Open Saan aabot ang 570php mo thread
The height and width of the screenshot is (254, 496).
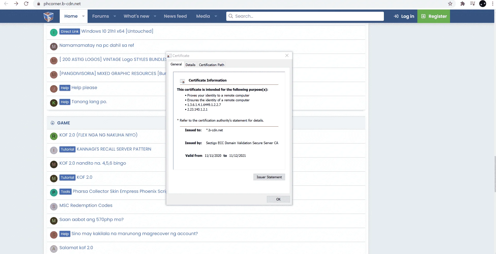pos(91,220)
